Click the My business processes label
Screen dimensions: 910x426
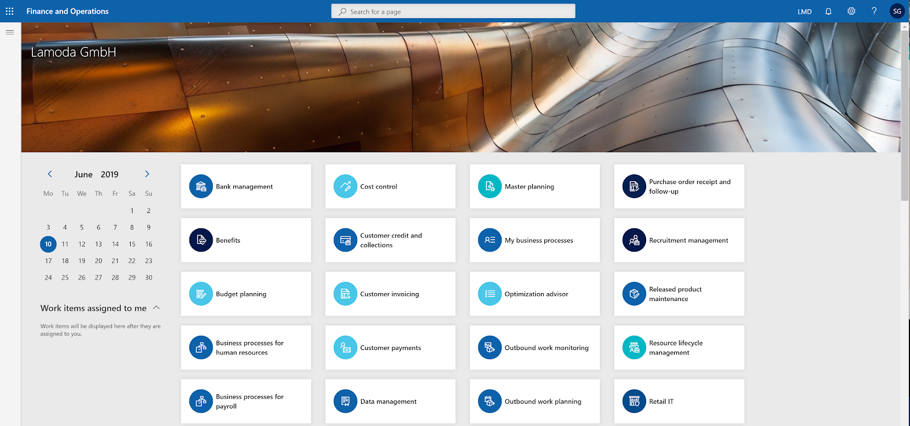pos(539,240)
